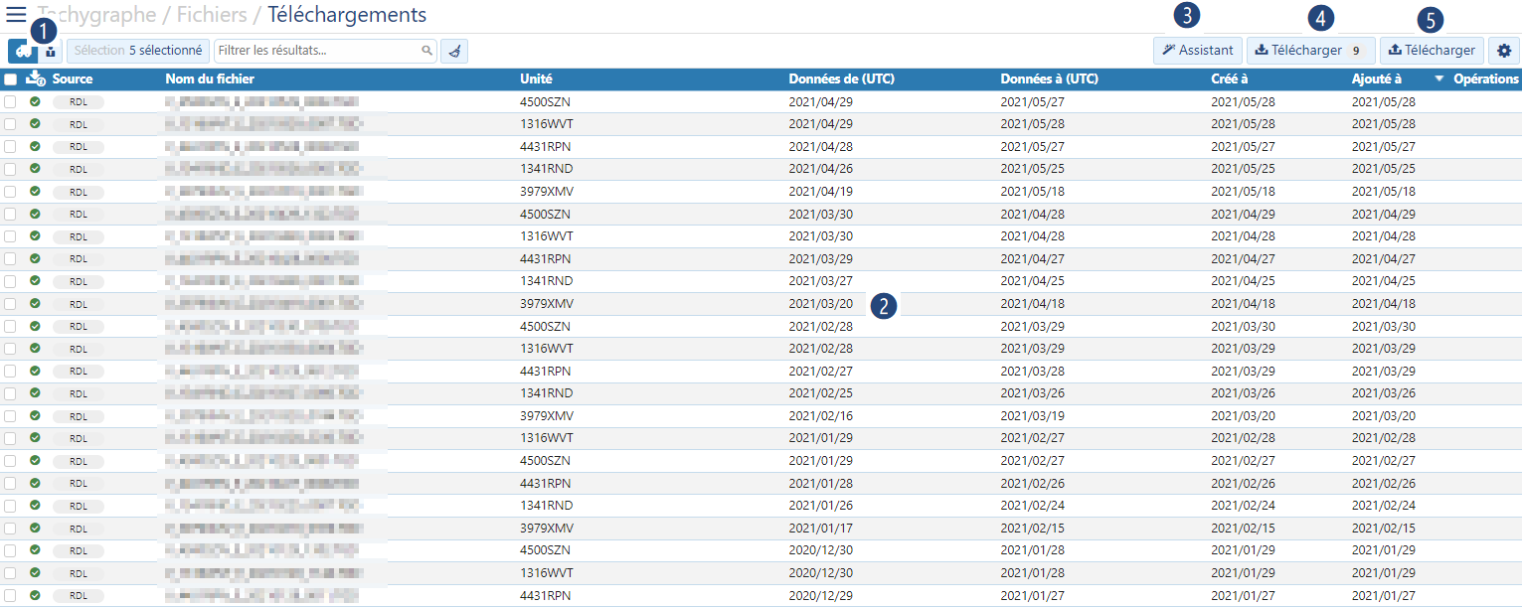
Task: Click RDL source badge of 4500SZN 2021/01/29 row
Action: click(x=79, y=461)
